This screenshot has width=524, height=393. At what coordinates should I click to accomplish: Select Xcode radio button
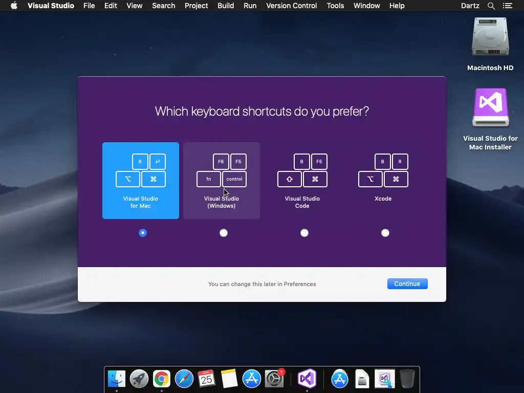click(x=385, y=233)
